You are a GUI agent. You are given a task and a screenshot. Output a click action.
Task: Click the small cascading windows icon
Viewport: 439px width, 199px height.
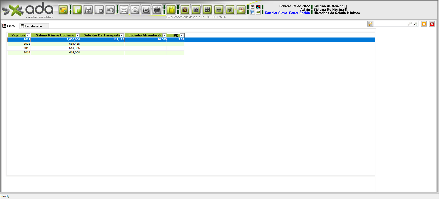252,12
